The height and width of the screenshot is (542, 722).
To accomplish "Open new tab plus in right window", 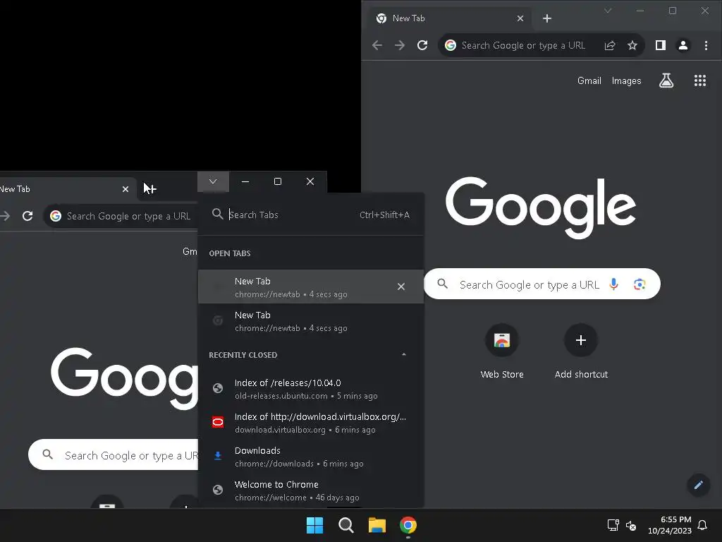I will 547,18.
